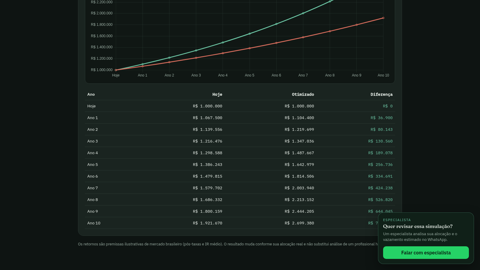480x270 pixels.
Task: Select the R$ 1.067.500 cell
Action: tap(208, 118)
